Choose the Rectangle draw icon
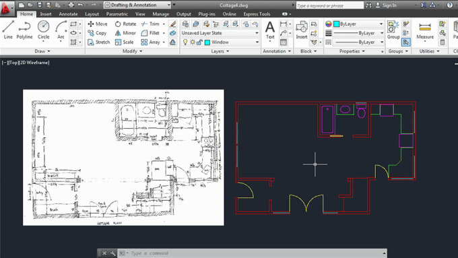Viewport: 458px width, 258px height. pyautogui.click(x=73, y=24)
